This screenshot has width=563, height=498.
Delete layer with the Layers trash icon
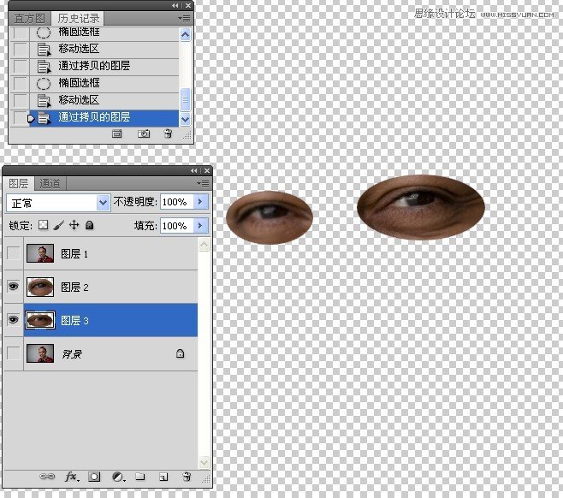pos(187,477)
